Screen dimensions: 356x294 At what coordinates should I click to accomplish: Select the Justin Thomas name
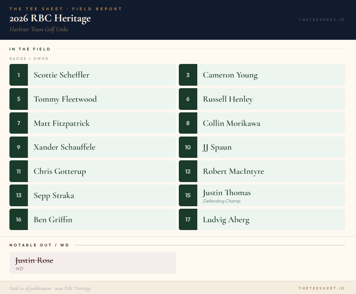point(227,193)
